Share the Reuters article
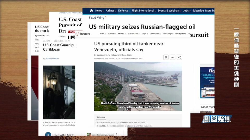This screenshot has height=140, width=250. (x=179, y=57)
